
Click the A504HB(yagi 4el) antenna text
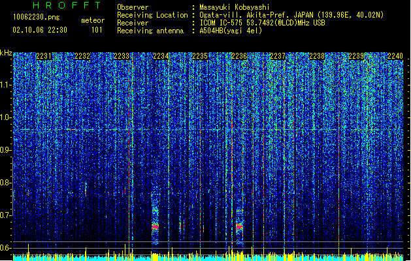[231, 31]
